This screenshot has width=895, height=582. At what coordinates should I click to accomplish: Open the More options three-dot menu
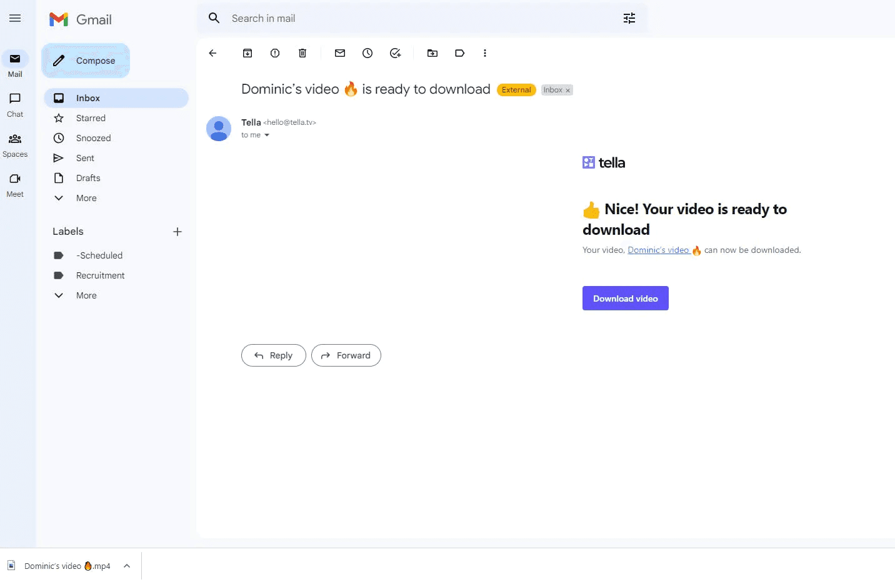pos(485,53)
